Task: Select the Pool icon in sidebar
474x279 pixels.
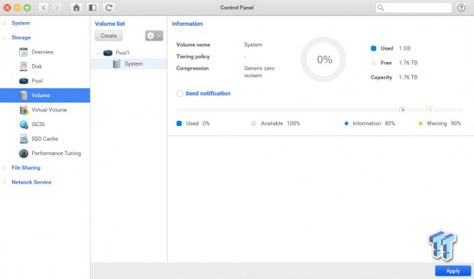Action: pyautogui.click(x=23, y=81)
